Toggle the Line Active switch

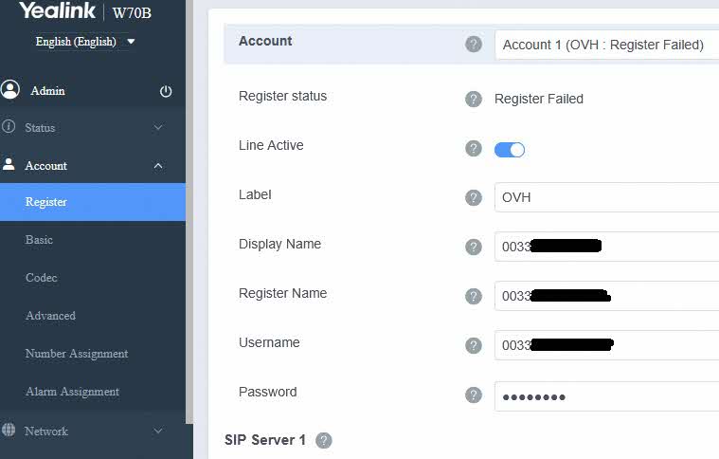(510, 150)
